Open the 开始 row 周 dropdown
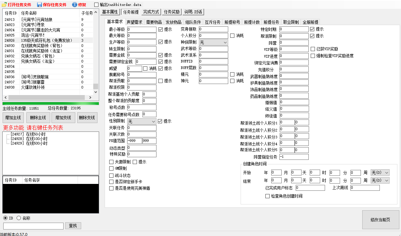This screenshot has height=236, width=401. [380, 173]
